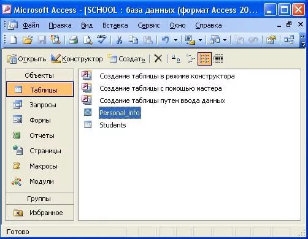Image resolution: width=308 pixels, height=239 pixels.
Task: Open the Сервис menu
Action: click(x=148, y=25)
